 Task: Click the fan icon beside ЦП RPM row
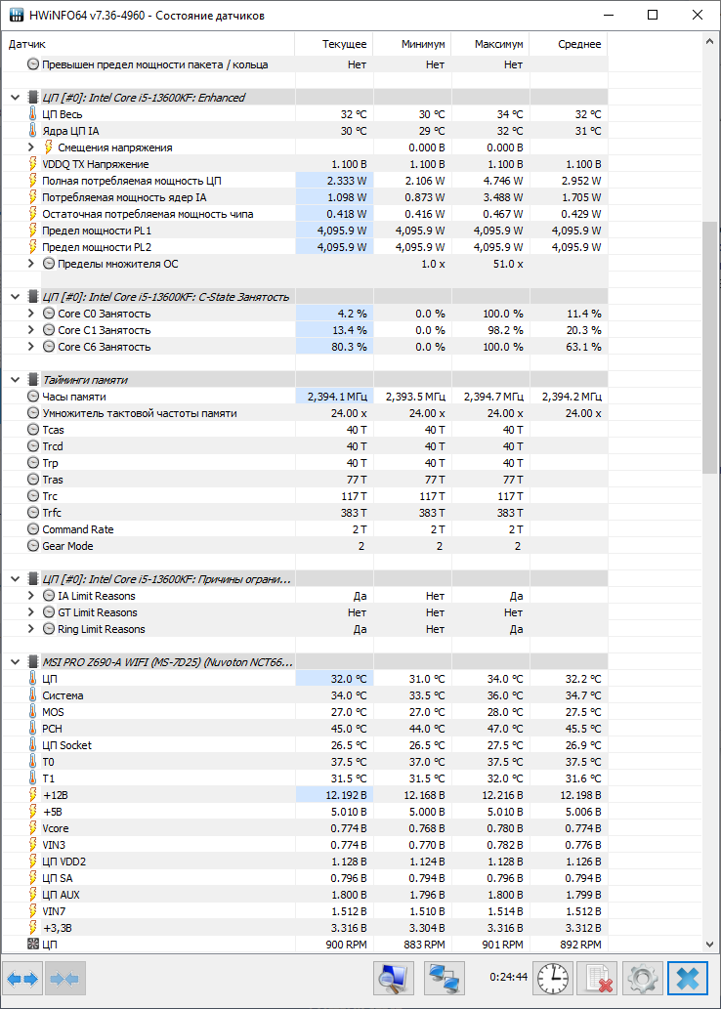(33, 944)
